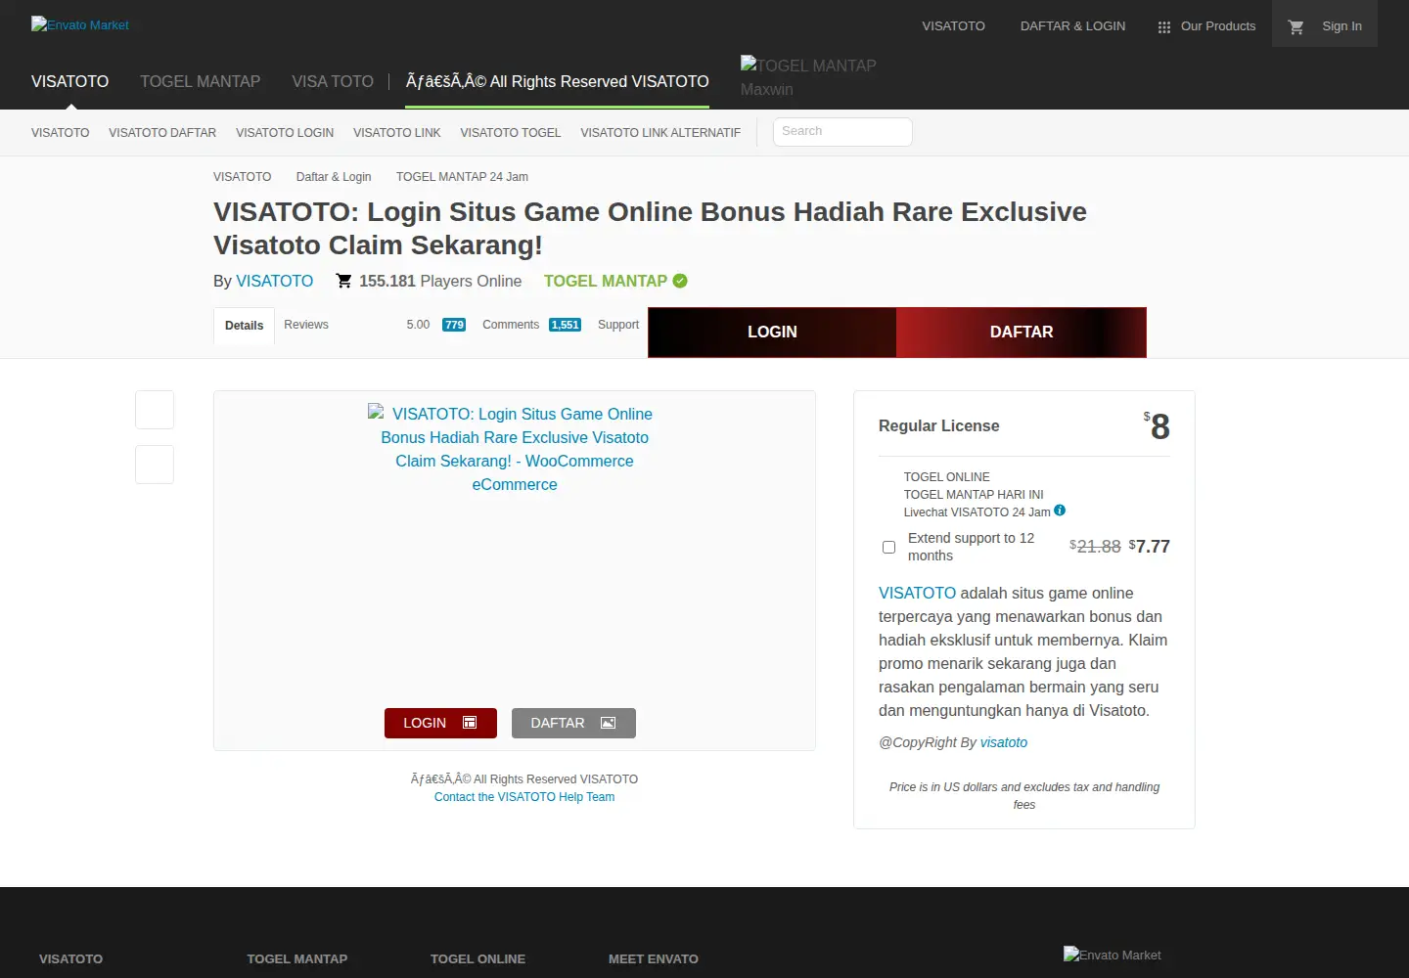Click the VISATOTO link in license description

pyautogui.click(x=917, y=593)
